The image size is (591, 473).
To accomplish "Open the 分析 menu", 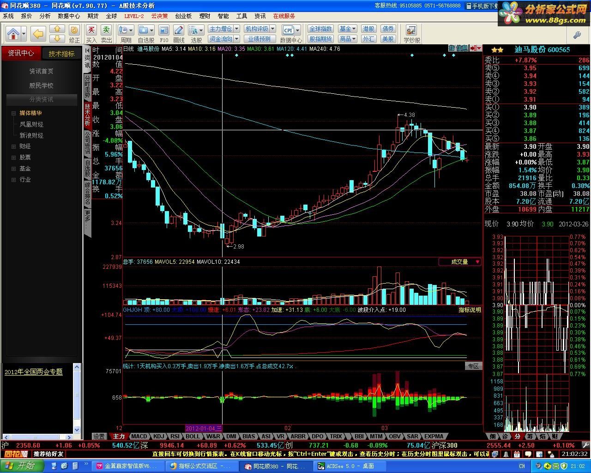I will pos(45,16).
